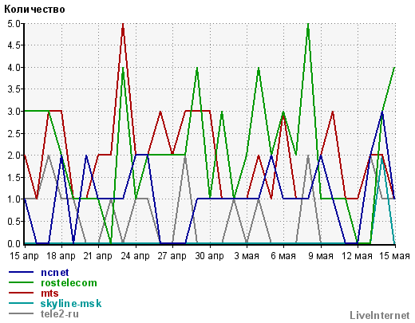Click the blue ncnet legend line

click(x=22, y=272)
